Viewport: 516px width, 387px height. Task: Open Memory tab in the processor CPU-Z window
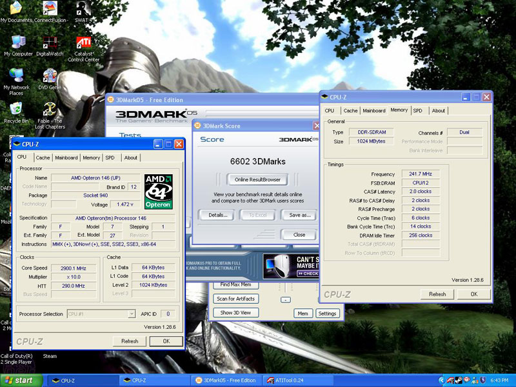[91, 157]
